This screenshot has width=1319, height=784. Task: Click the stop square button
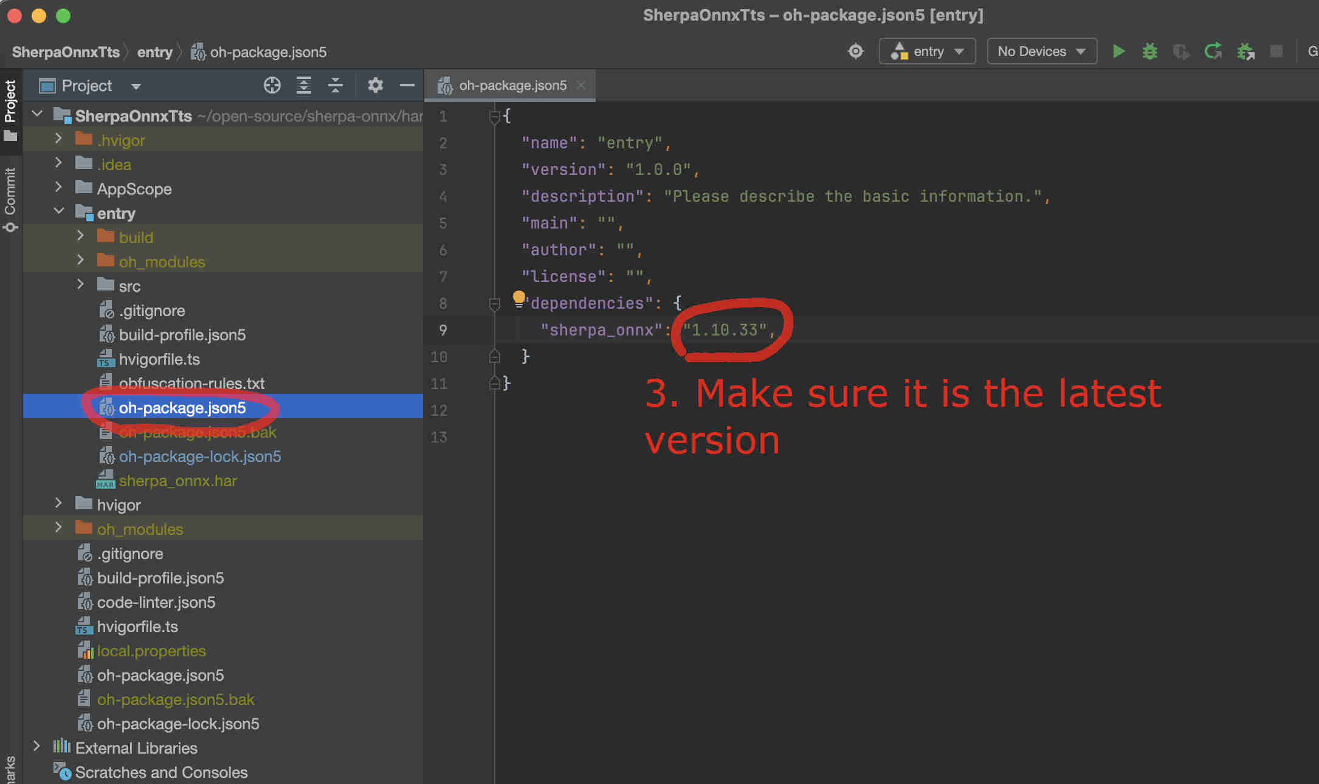click(x=1276, y=52)
